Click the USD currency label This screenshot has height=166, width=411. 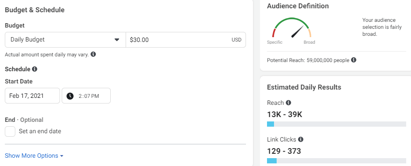[236, 40]
